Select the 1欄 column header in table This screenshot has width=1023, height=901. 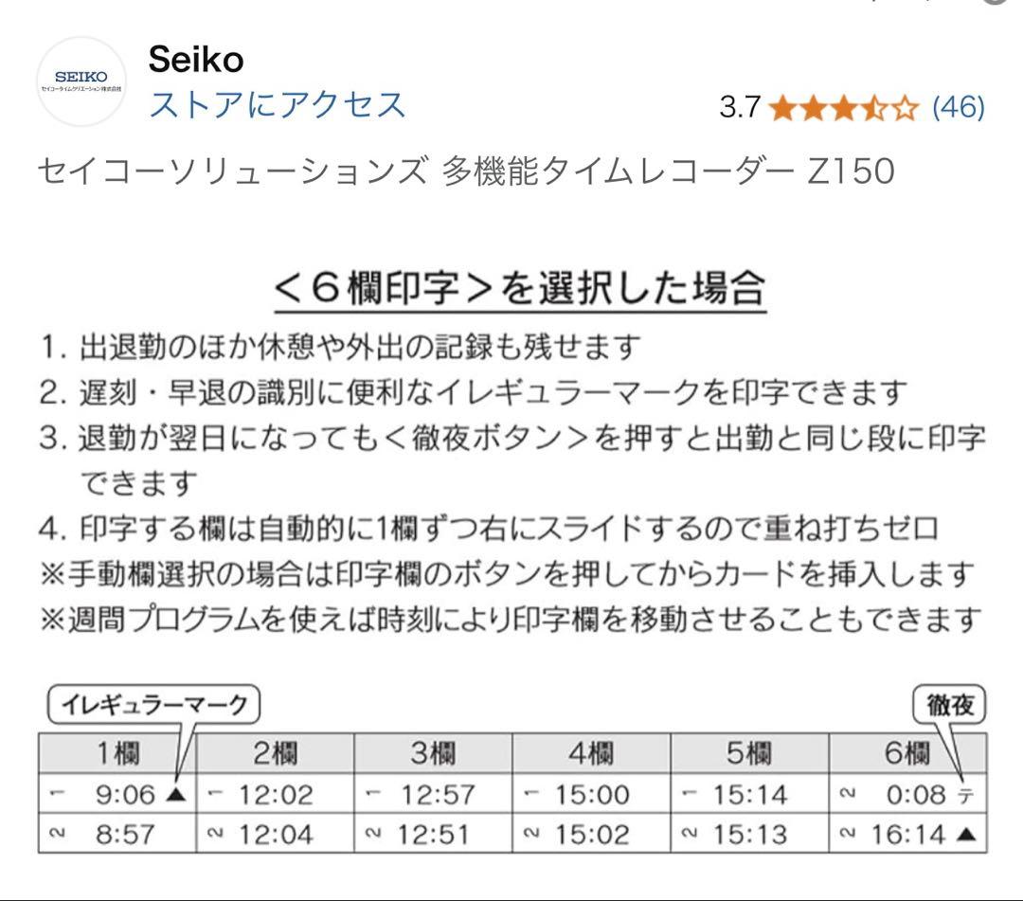pos(119,752)
